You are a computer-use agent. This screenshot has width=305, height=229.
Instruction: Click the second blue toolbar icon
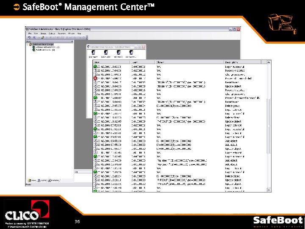click(34, 37)
